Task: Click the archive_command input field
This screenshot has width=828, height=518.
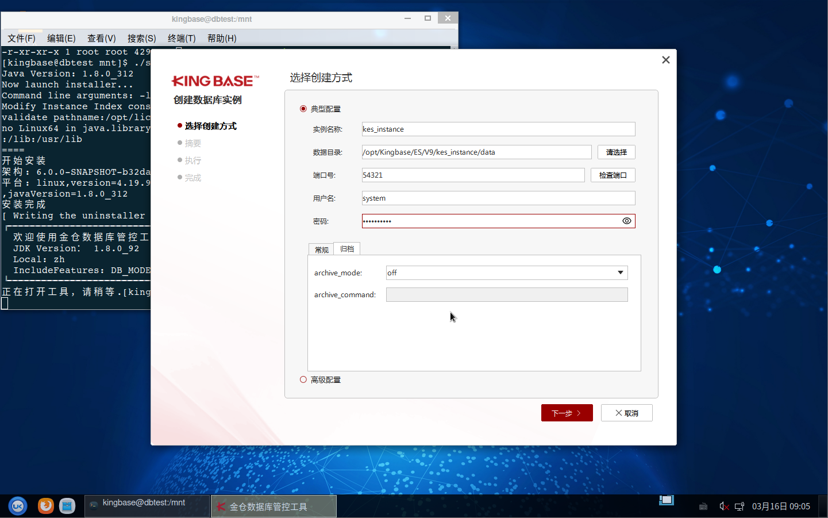Action: pyautogui.click(x=507, y=294)
